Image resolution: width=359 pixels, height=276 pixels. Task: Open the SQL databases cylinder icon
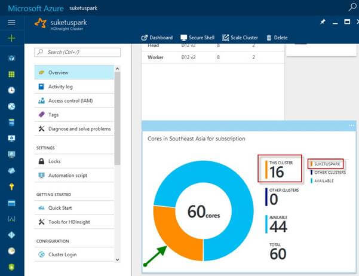(x=11, y=122)
